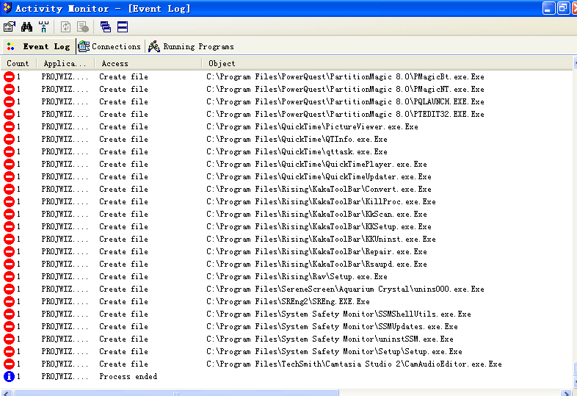577x396 pixels.
Task: Click the blocked icon of the KkScan.exe row
Action: click(9, 214)
